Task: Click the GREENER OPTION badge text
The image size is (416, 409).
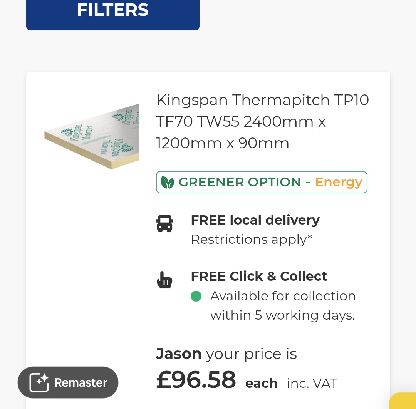Action: point(239,182)
